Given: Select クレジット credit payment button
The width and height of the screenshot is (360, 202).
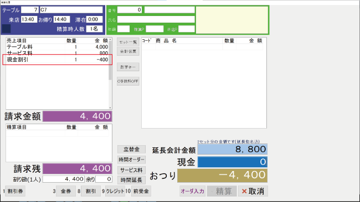Looking at the screenshot, I should pyautogui.click(x=115, y=191).
